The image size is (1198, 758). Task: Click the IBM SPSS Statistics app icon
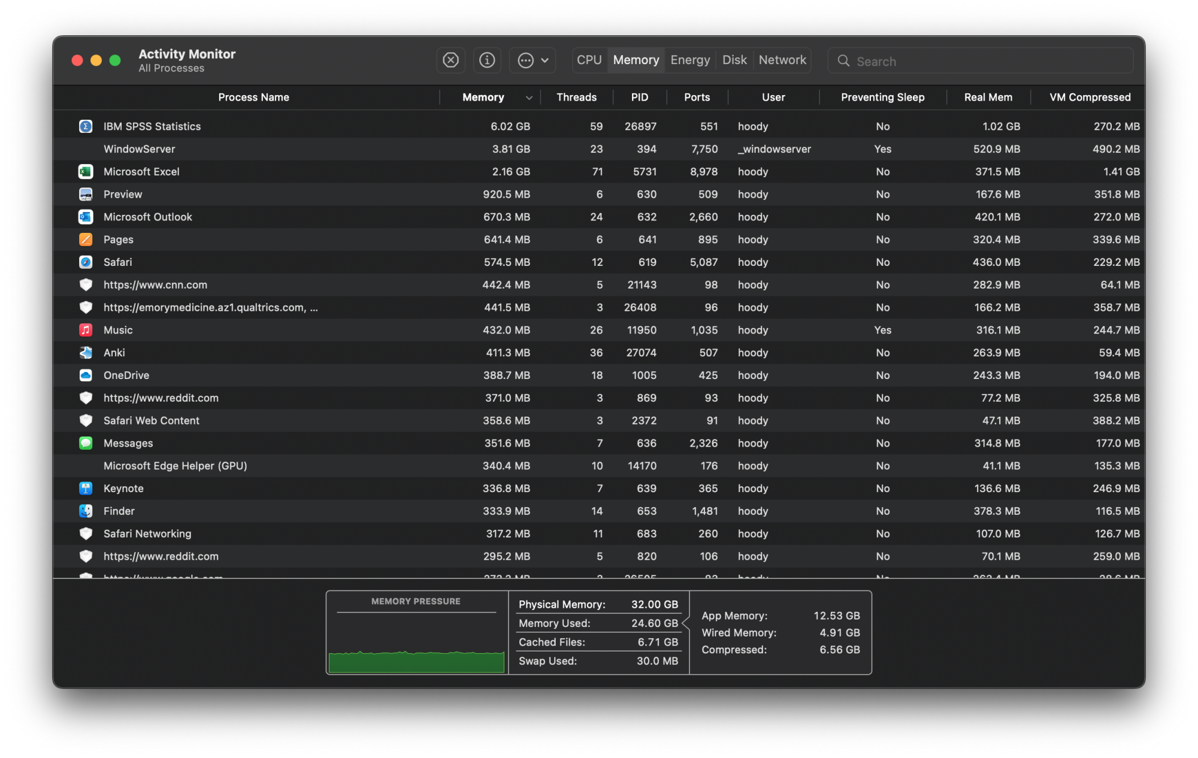tap(86, 126)
